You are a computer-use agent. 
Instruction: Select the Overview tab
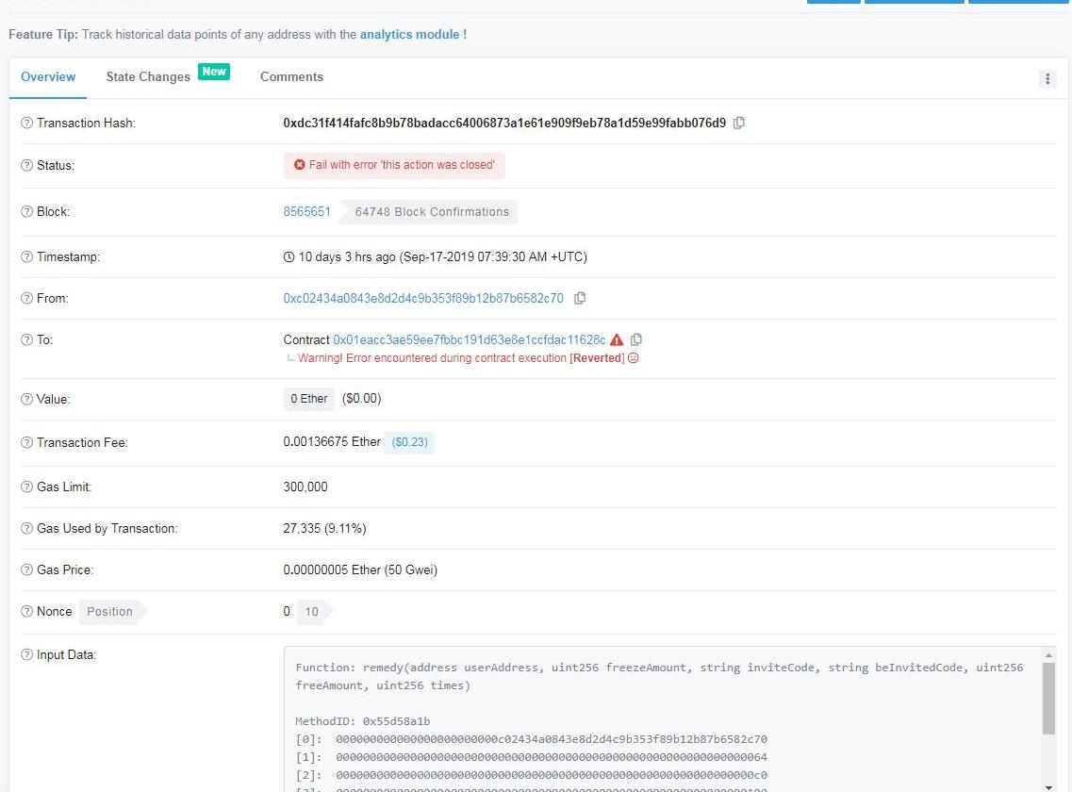coord(48,77)
